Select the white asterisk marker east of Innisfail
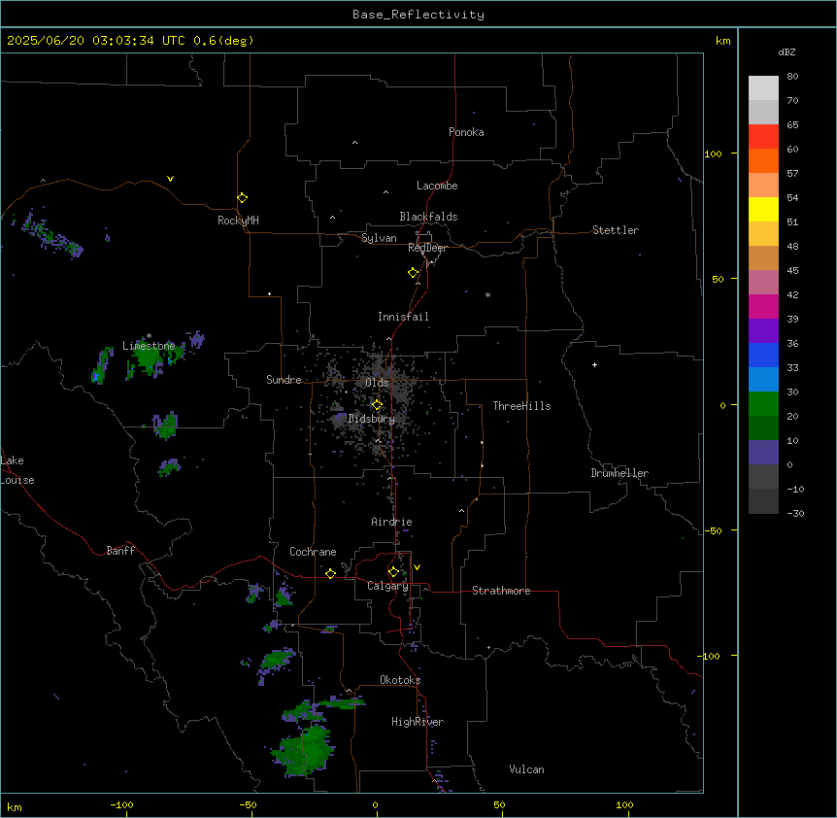Image resolution: width=837 pixels, height=818 pixels. [487, 294]
